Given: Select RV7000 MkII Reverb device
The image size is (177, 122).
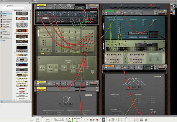Looking at the screenshot, I should coord(22,65).
